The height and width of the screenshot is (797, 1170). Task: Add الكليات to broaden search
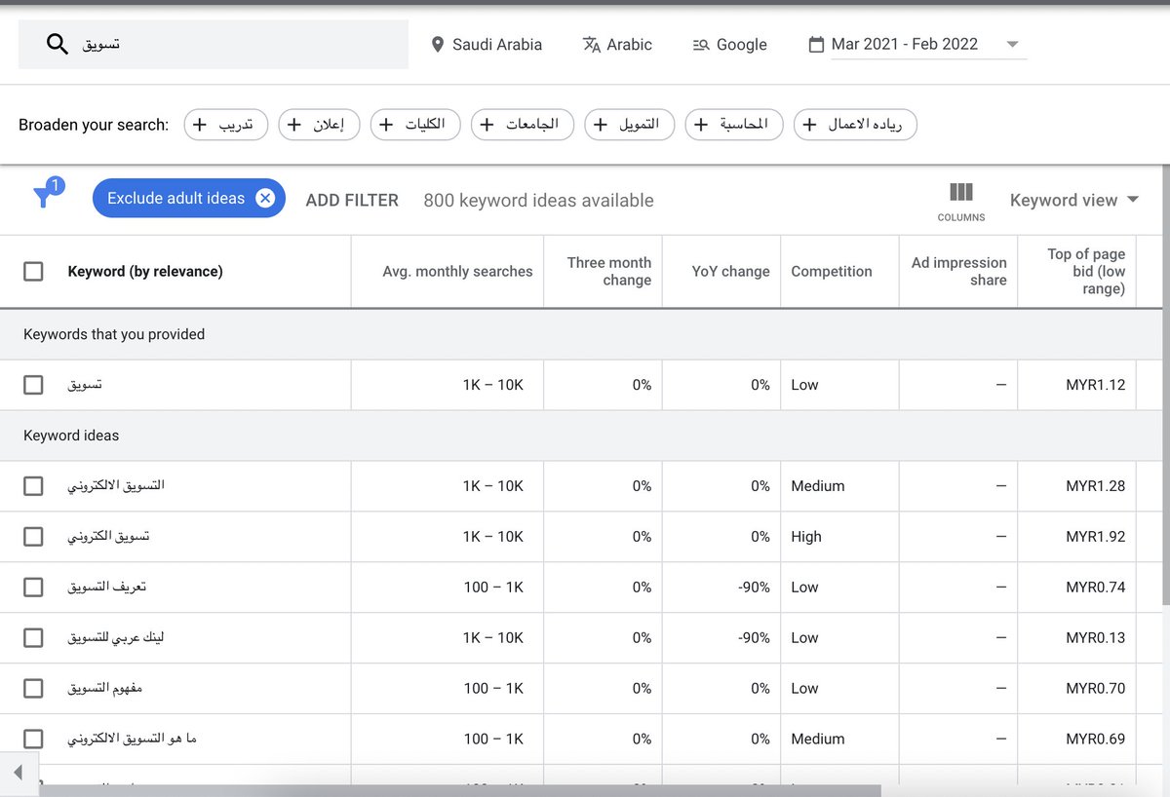[415, 125]
